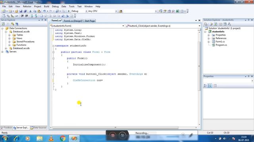
Task: Open VLC media player from taskbar
Action: [51, 138]
